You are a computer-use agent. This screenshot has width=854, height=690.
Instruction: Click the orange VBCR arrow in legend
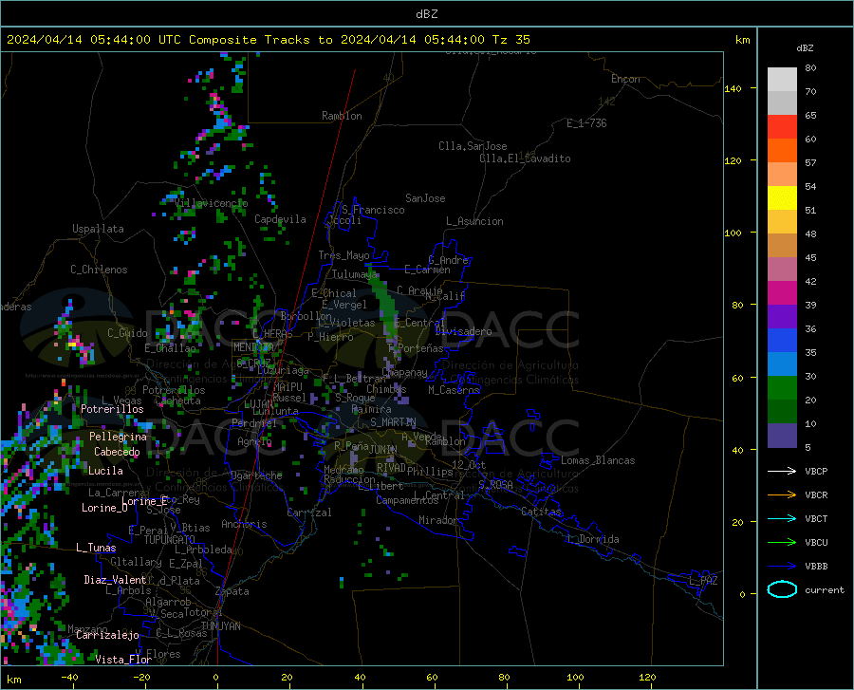click(782, 495)
